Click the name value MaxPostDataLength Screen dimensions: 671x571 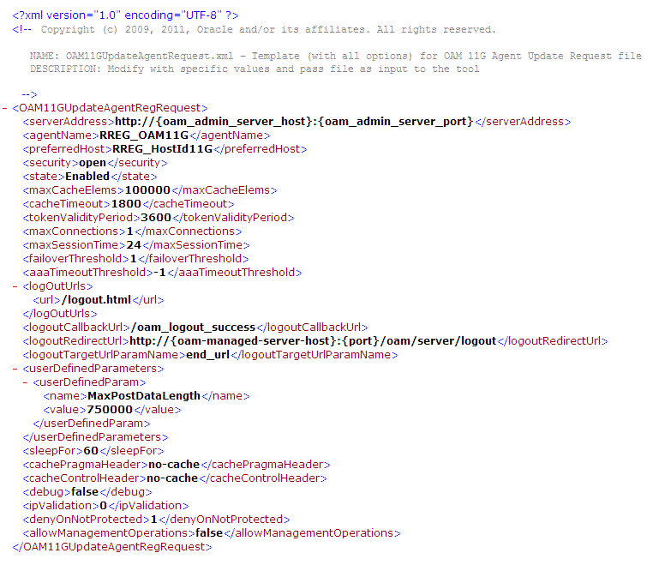click(144, 396)
